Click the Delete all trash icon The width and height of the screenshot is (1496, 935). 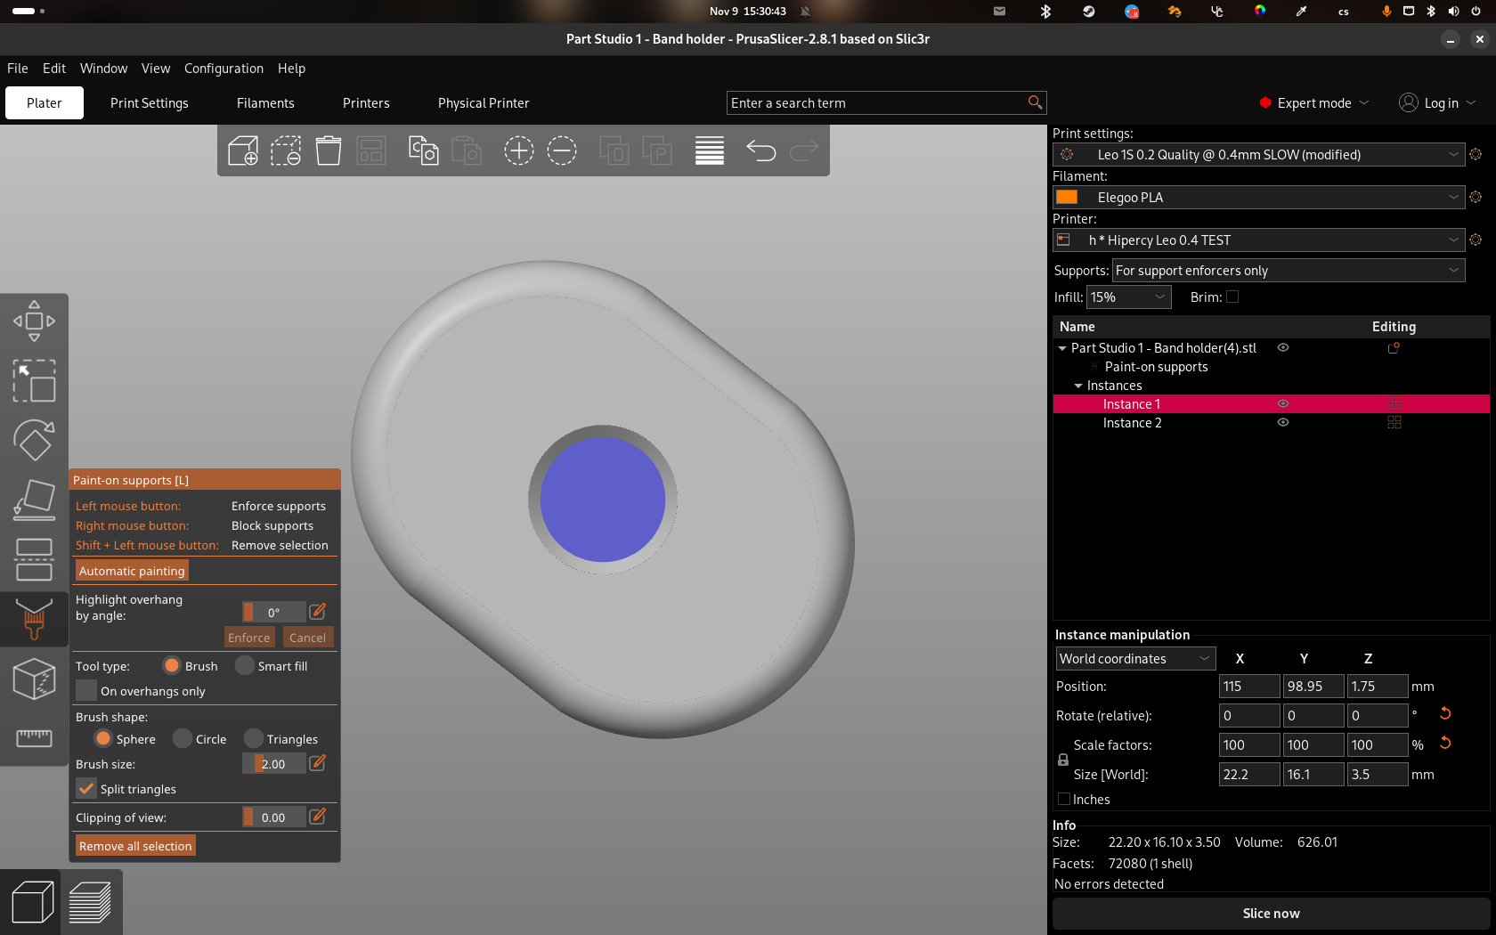click(x=329, y=150)
